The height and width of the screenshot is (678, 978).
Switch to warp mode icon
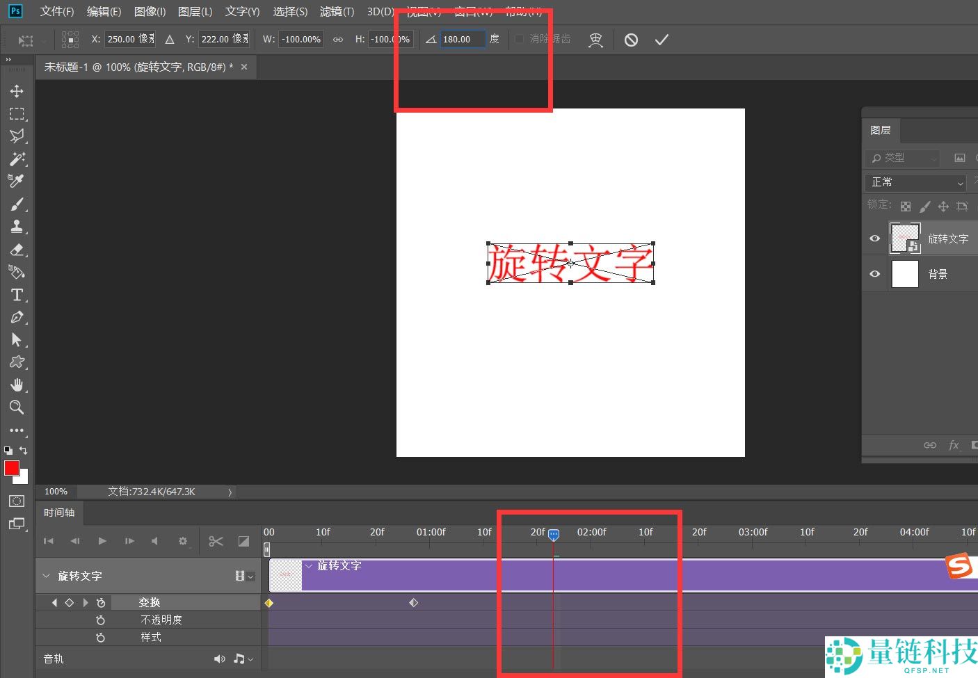[x=595, y=40]
